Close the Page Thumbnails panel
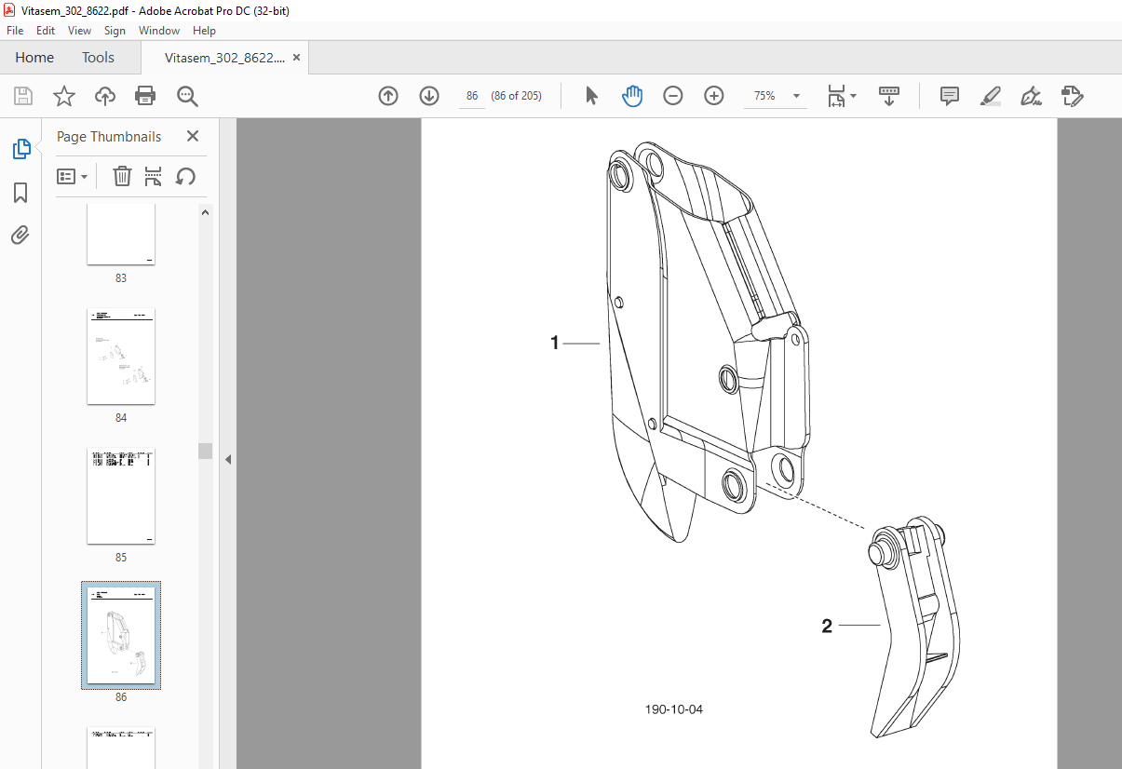The height and width of the screenshot is (769, 1122). pyautogui.click(x=193, y=136)
